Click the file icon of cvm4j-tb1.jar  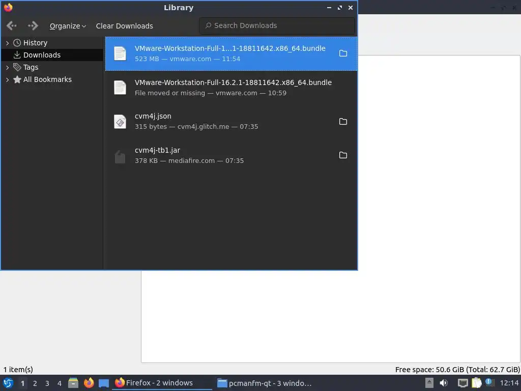point(120,157)
